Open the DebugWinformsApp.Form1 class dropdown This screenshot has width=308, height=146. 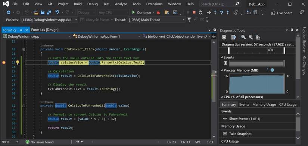click(x=106, y=36)
